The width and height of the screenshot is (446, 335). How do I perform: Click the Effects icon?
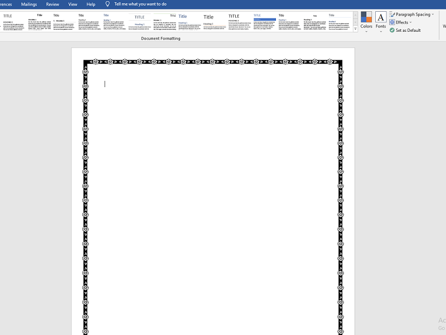pyautogui.click(x=392, y=22)
